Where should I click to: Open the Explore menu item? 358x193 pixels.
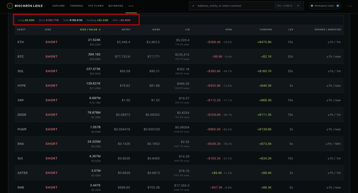click(x=59, y=6)
